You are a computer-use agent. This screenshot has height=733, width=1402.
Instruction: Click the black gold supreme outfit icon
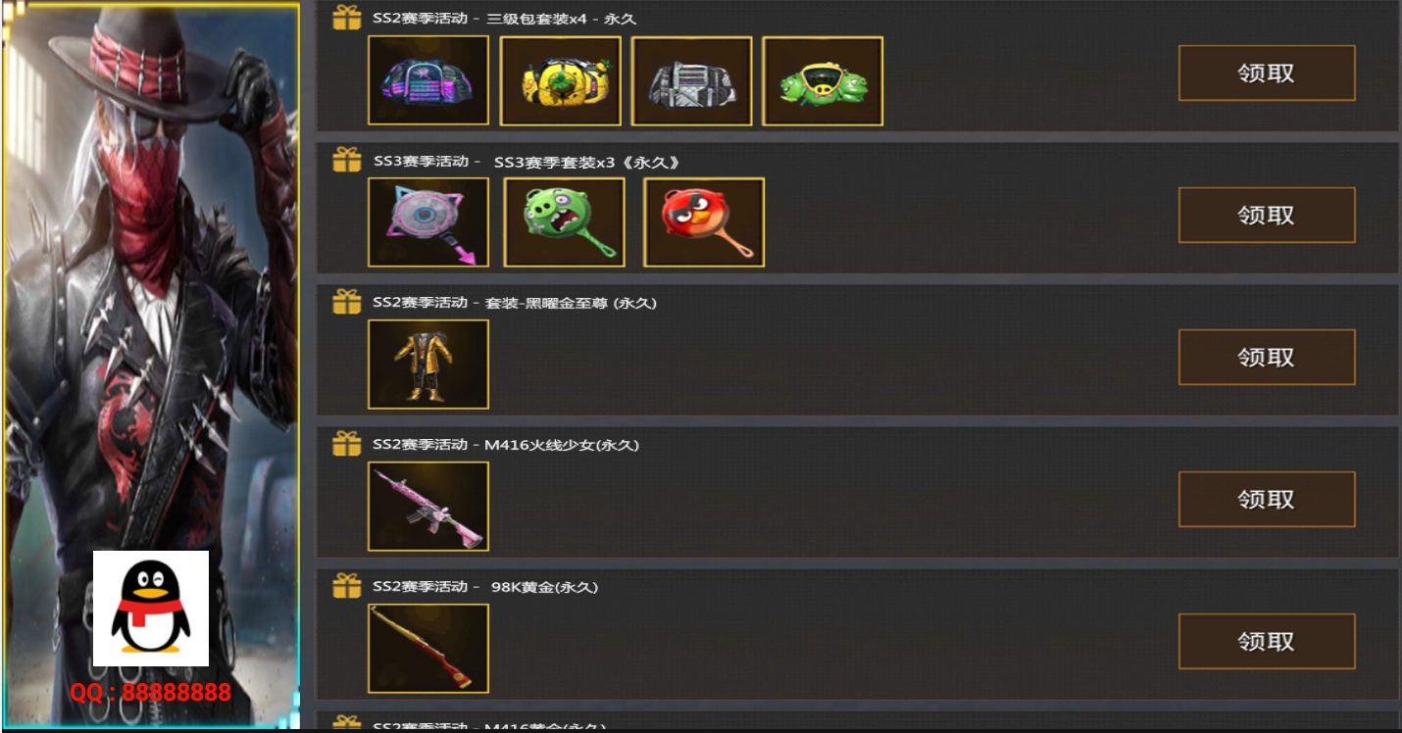point(428,364)
